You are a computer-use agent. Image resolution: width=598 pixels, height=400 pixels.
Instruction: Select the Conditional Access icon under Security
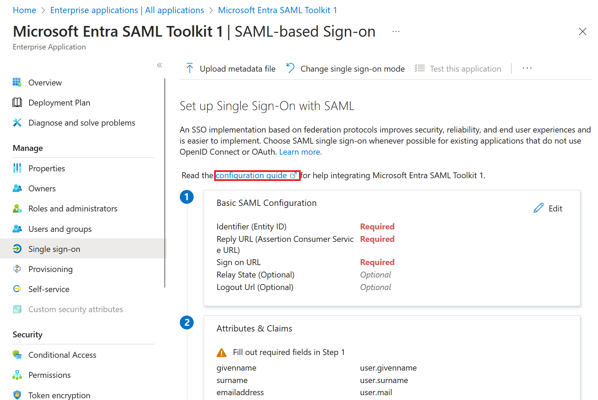coord(17,355)
